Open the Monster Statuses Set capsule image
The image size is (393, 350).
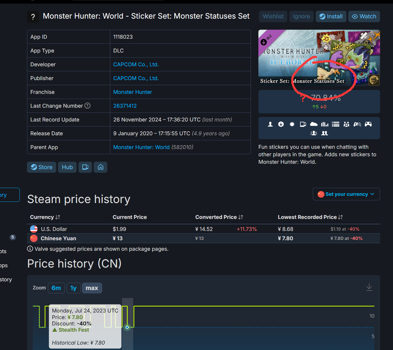pyautogui.click(x=319, y=58)
